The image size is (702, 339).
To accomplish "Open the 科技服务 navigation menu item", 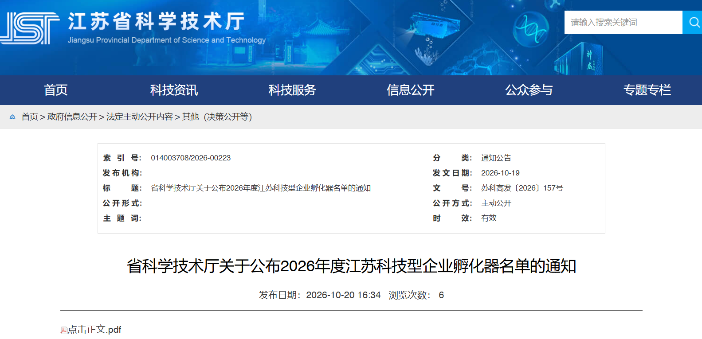I will pos(292,90).
